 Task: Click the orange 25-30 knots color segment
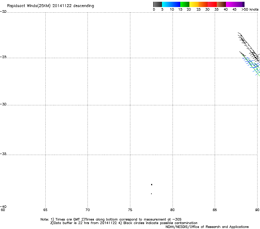[x=203, y=4]
